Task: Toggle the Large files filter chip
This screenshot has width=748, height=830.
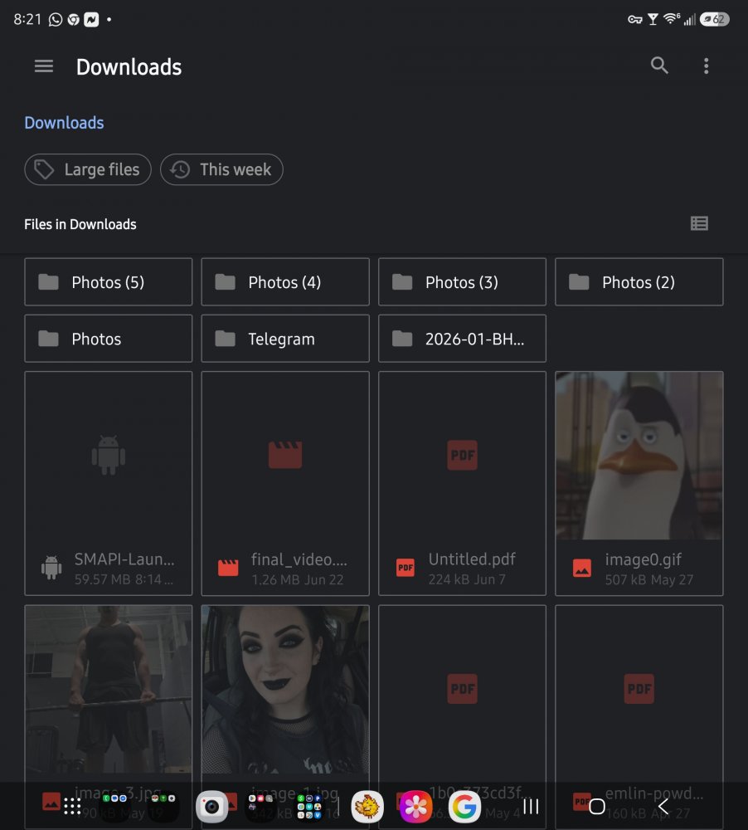Action: pos(88,169)
